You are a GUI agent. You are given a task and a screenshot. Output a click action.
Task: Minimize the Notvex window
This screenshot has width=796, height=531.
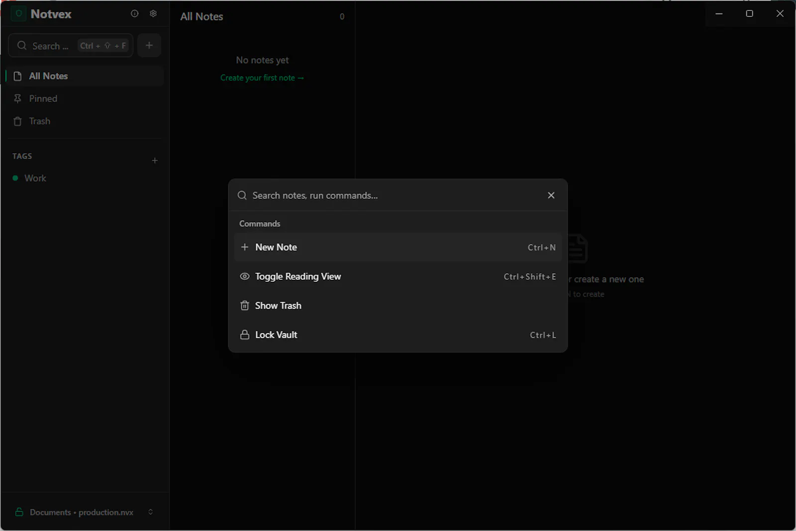tap(719, 14)
